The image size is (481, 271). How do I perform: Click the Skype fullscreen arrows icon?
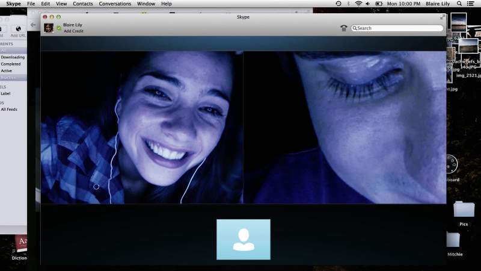443,17
